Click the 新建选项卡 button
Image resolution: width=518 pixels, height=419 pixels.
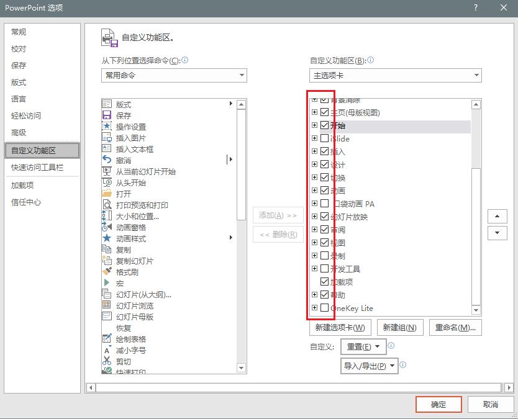click(340, 327)
